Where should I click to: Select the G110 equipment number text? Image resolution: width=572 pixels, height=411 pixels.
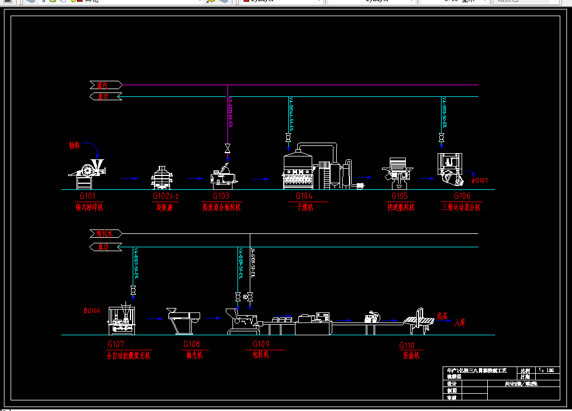coord(407,345)
